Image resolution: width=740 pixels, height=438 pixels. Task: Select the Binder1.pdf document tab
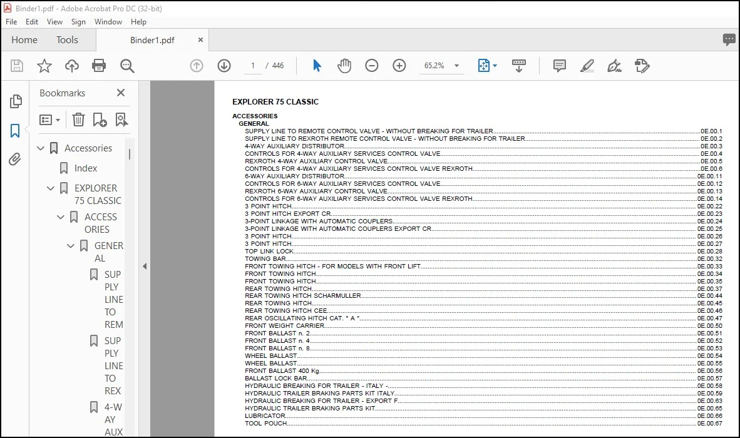tap(152, 40)
